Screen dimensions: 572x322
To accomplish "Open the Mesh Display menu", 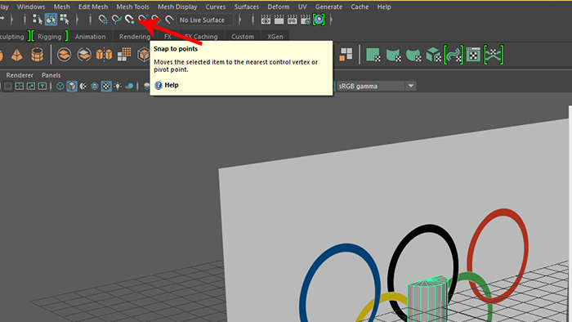I will click(177, 7).
